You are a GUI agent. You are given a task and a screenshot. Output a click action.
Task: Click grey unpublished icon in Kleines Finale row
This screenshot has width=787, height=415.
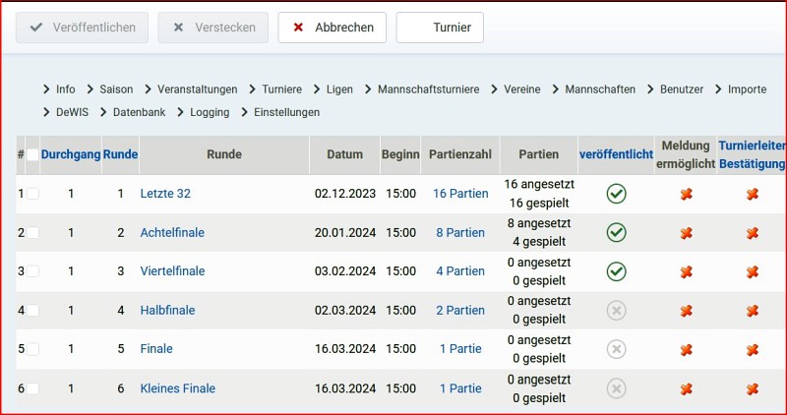(x=616, y=388)
